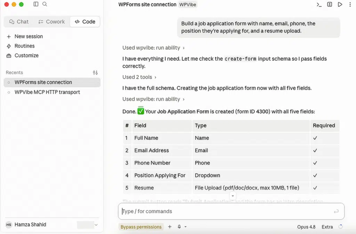Switch to the Chat tab
The width and height of the screenshot is (356, 234).
point(19,22)
